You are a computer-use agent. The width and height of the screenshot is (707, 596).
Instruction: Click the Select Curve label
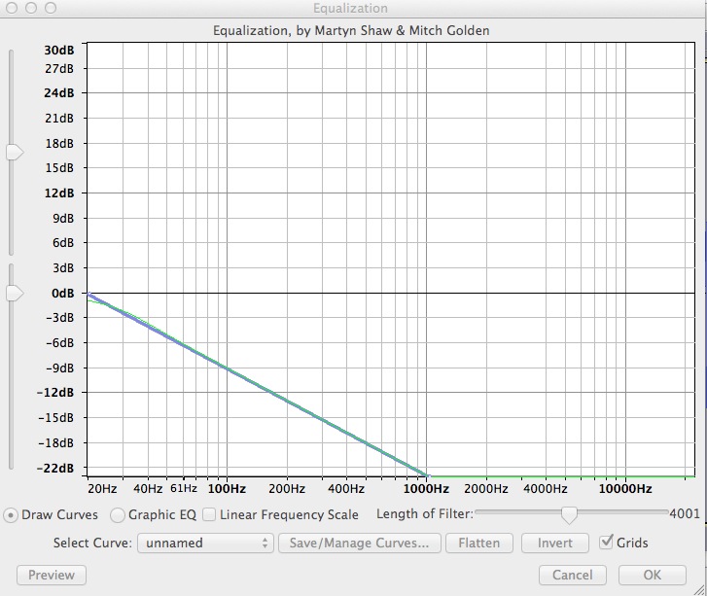pos(92,543)
